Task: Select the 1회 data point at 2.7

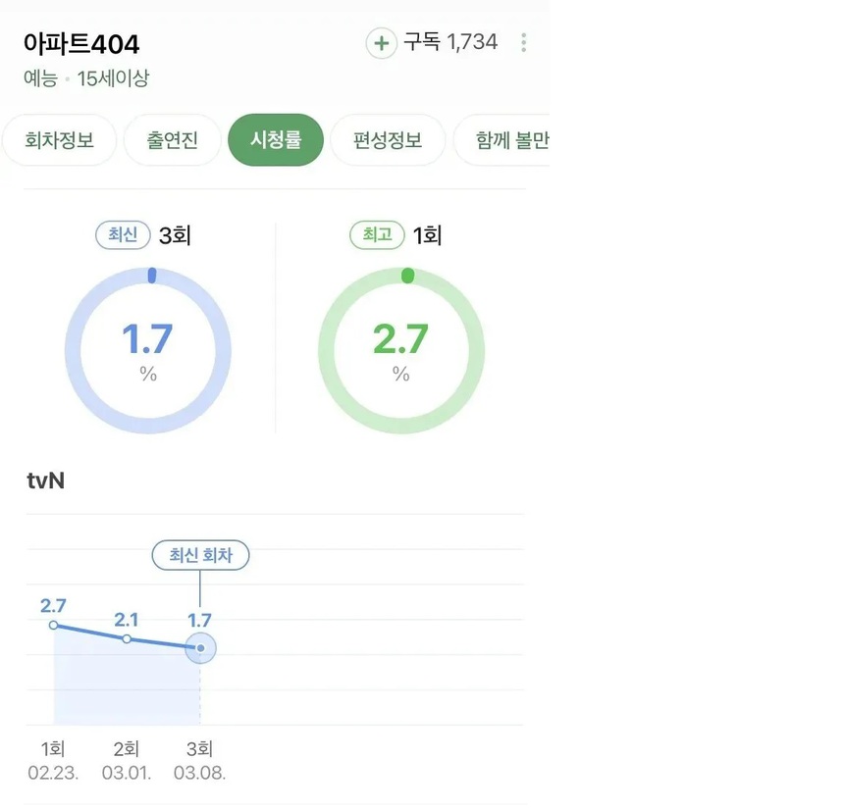Action: 53,625
